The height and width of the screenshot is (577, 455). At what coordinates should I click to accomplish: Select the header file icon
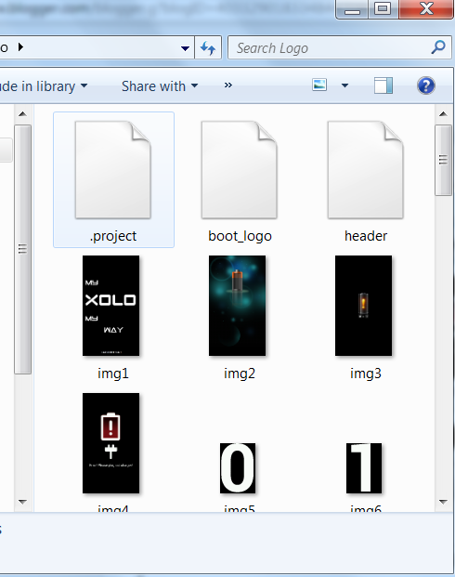pyautogui.click(x=365, y=170)
